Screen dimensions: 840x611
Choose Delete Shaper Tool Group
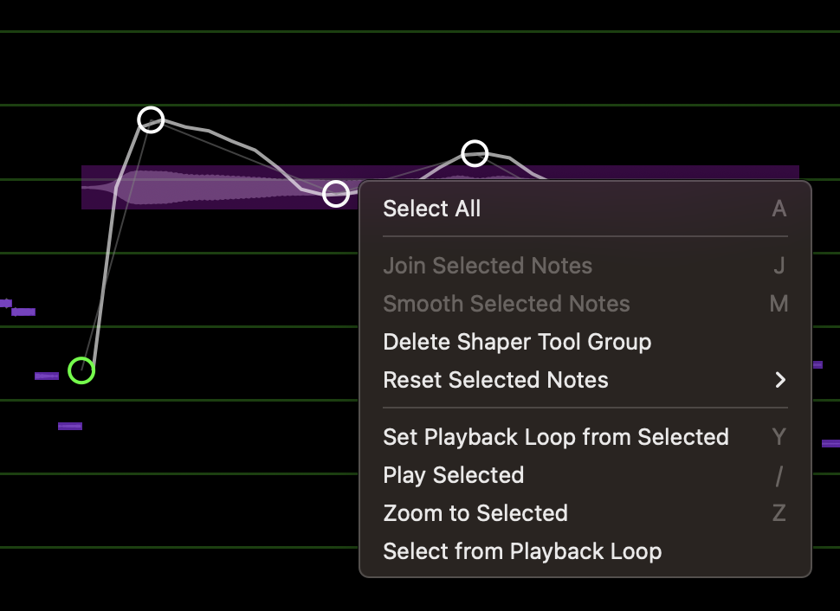point(517,342)
